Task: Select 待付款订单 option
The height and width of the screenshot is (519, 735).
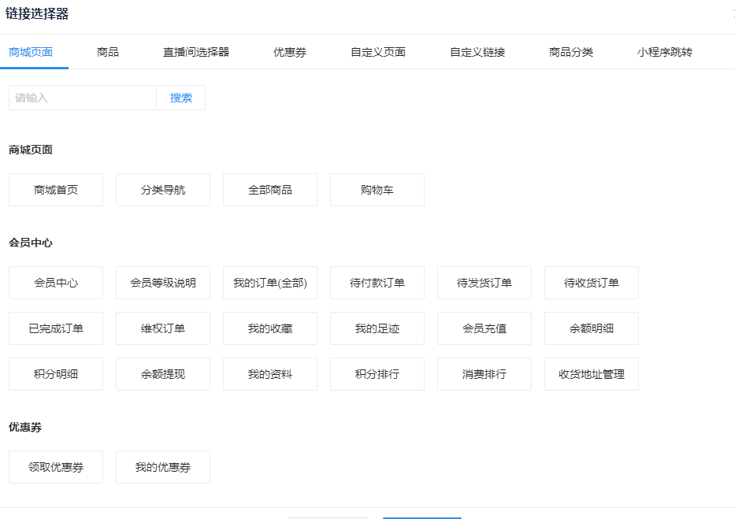Action: click(x=377, y=283)
